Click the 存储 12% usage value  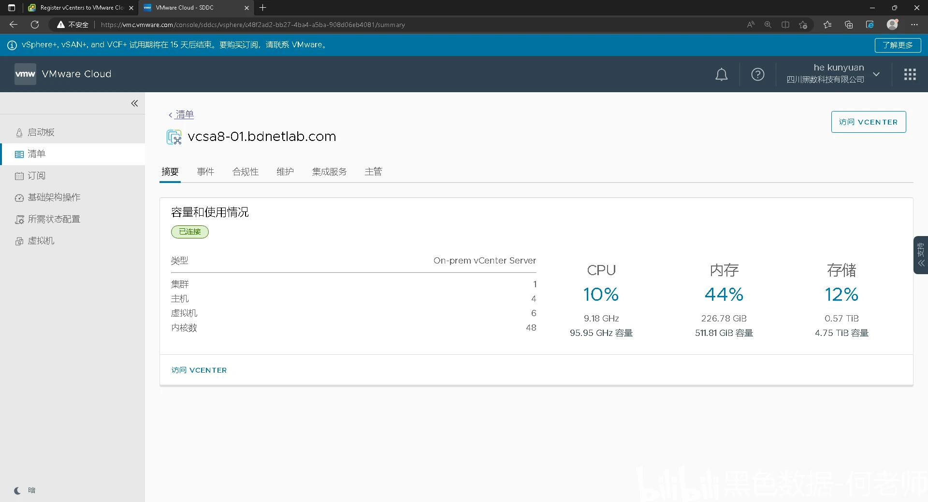(841, 294)
